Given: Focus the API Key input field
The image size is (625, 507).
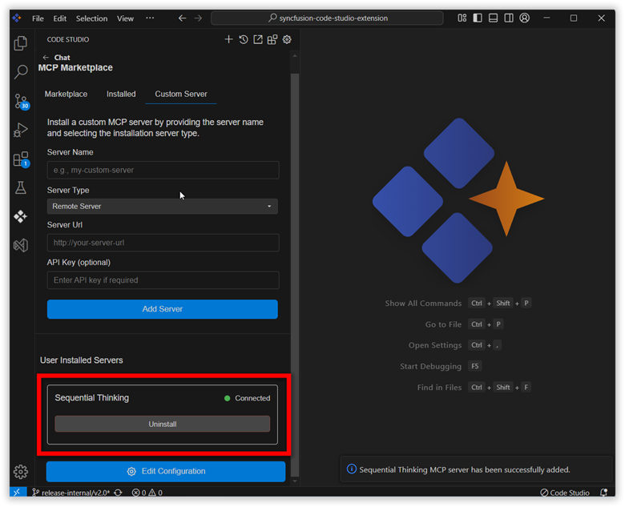Looking at the screenshot, I should click(163, 280).
